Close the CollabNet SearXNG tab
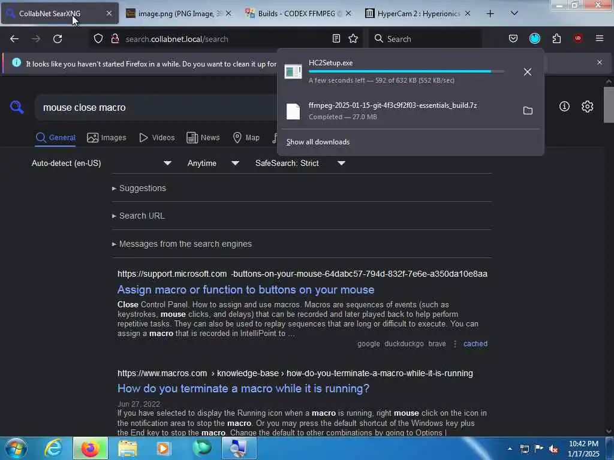Screen dimensions: 614x460 coord(109,14)
